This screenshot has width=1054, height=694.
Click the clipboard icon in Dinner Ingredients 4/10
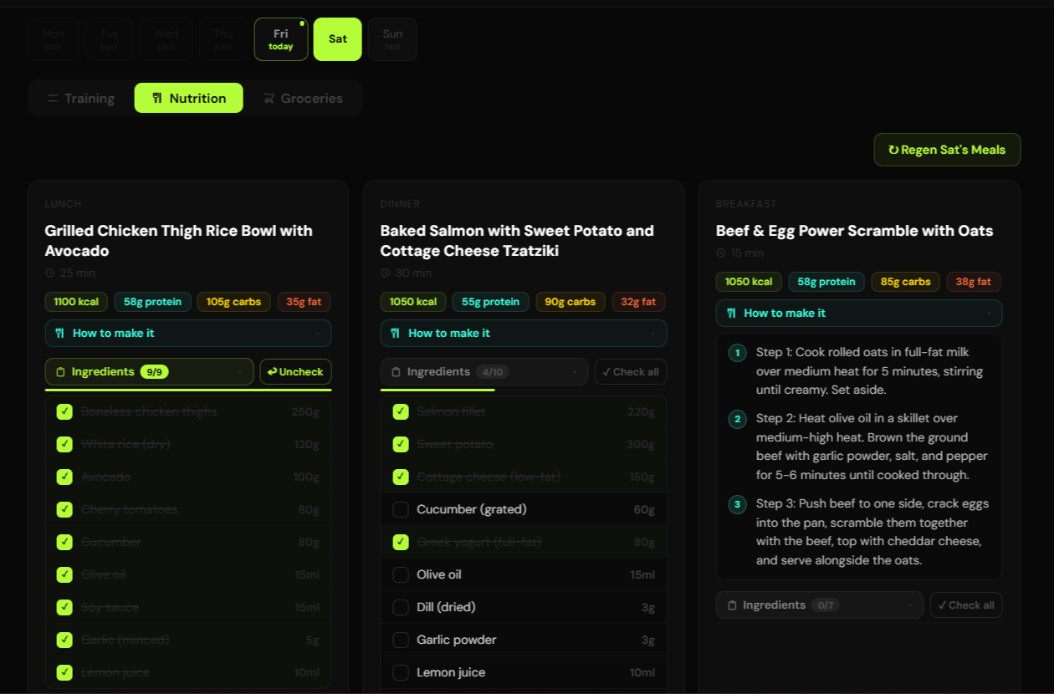[x=396, y=372]
